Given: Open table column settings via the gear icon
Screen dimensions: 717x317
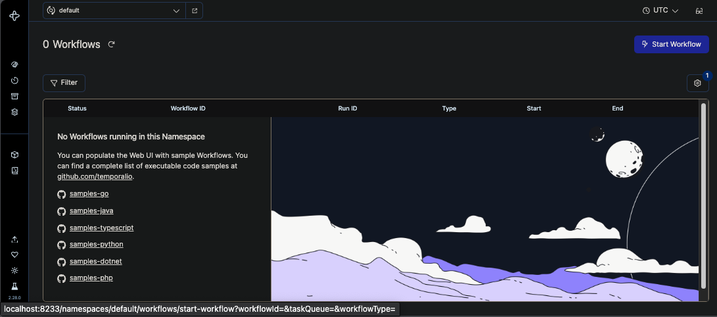Looking at the screenshot, I should coord(697,83).
